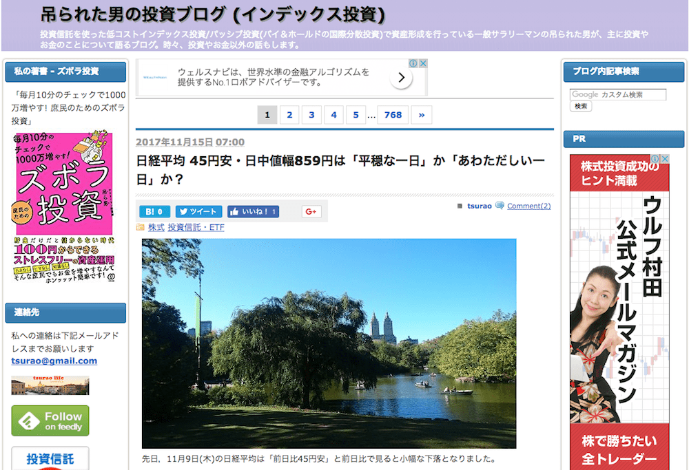Jump to page 768 in pagination

pyautogui.click(x=393, y=115)
